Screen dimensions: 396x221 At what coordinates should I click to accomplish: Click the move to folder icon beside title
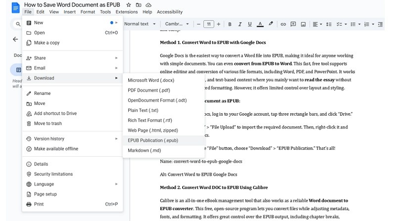tap(139, 5)
